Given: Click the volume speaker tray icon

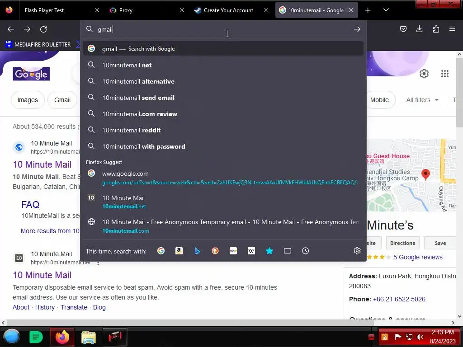Looking at the screenshot, I should point(420,337).
